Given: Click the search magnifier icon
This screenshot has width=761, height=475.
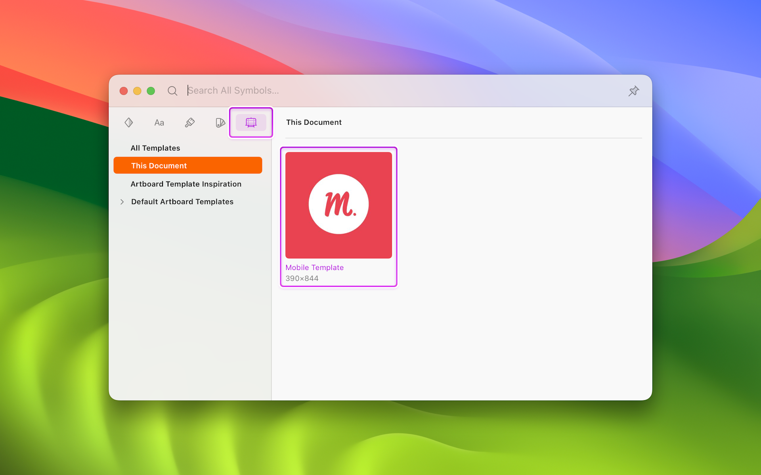Looking at the screenshot, I should click(x=172, y=90).
